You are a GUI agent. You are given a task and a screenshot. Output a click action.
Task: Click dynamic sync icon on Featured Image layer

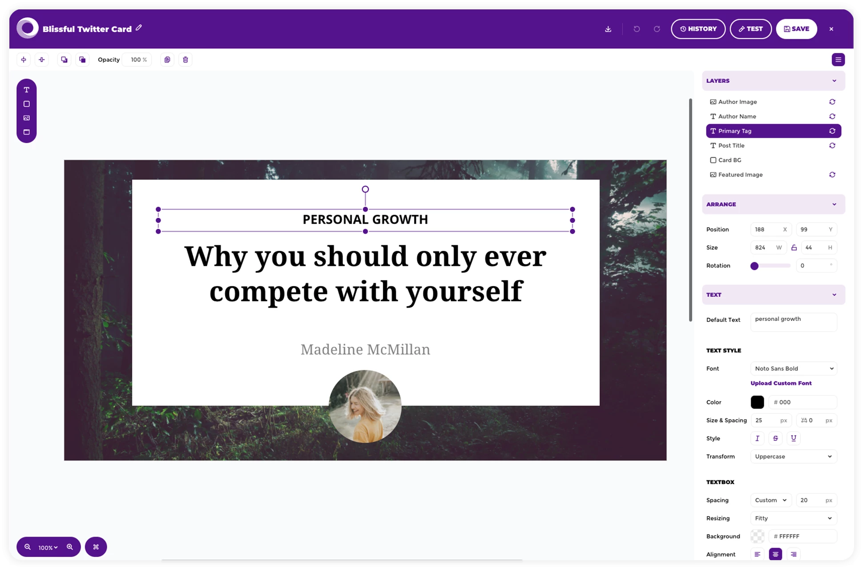[832, 175]
